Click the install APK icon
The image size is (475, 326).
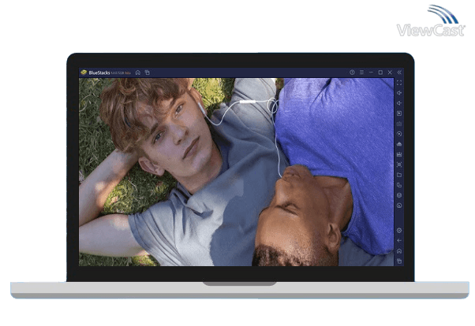399,144
